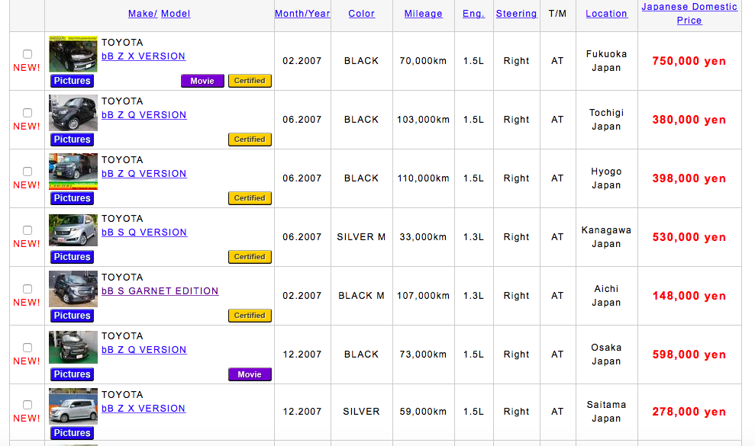Open thumbnail of Fukuoka bB Z X Version
755x446 pixels.
(x=73, y=53)
